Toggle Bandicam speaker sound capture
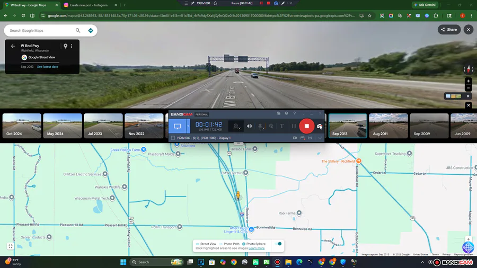This screenshot has height=268, width=477. pos(249,126)
